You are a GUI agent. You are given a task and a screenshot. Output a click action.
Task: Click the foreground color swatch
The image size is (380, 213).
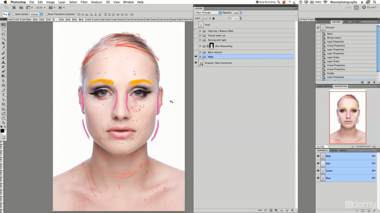click(3, 131)
